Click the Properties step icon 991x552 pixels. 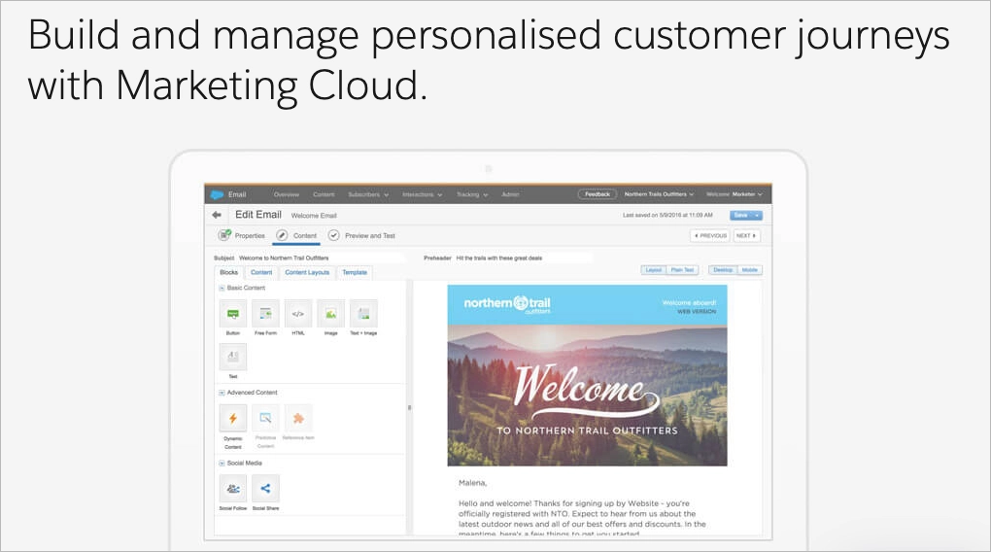224,235
